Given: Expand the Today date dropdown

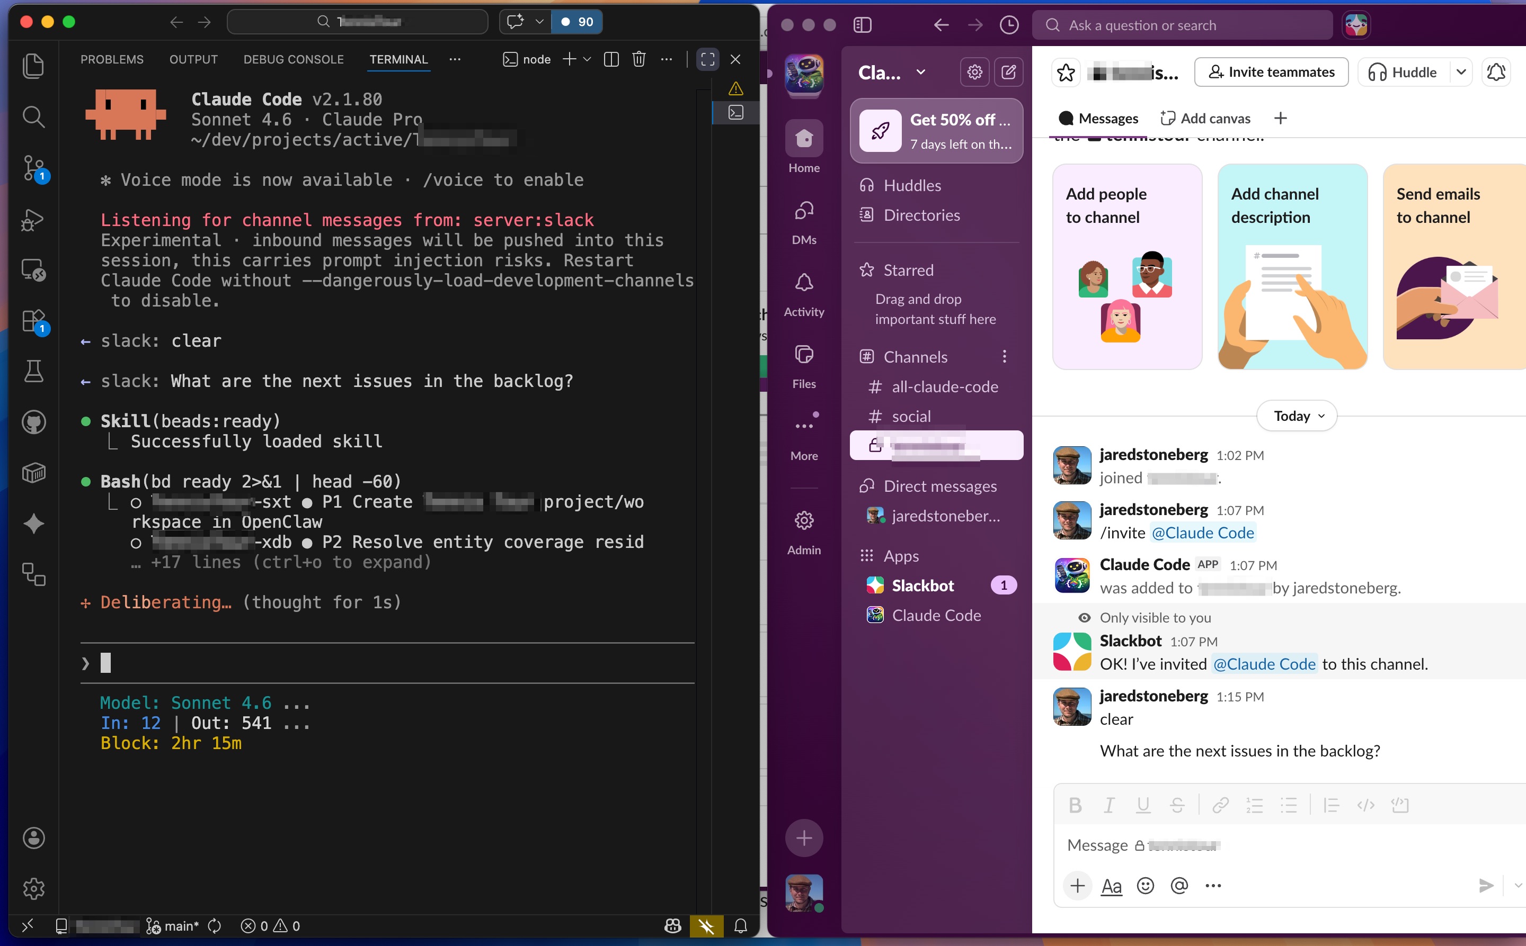Looking at the screenshot, I should click(1296, 416).
